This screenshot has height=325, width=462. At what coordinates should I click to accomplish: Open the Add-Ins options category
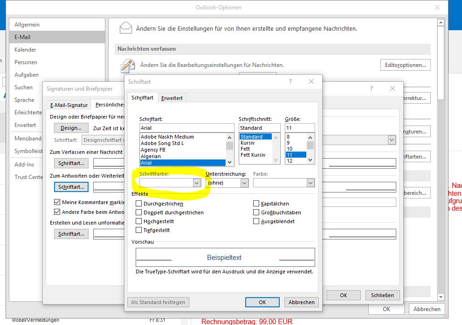[27, 165]
